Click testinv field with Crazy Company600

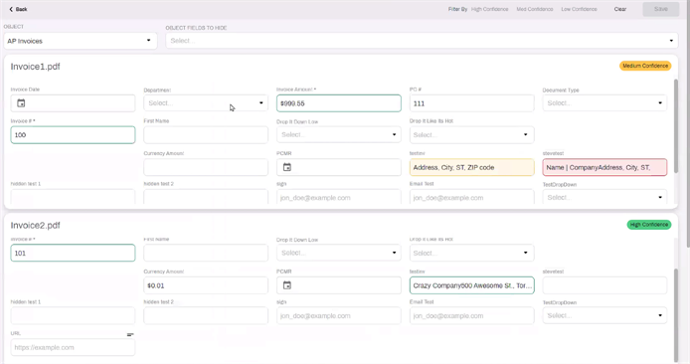[x=471, y=285]
